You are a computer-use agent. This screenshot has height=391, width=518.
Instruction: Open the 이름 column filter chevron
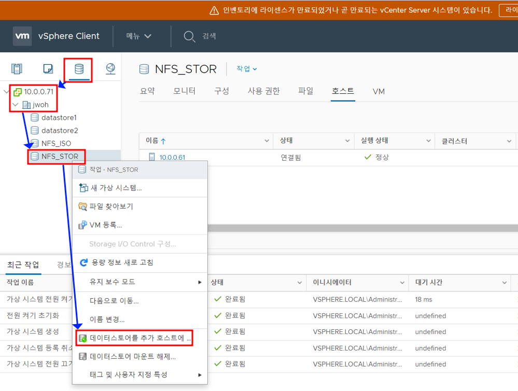coord(267,141)
